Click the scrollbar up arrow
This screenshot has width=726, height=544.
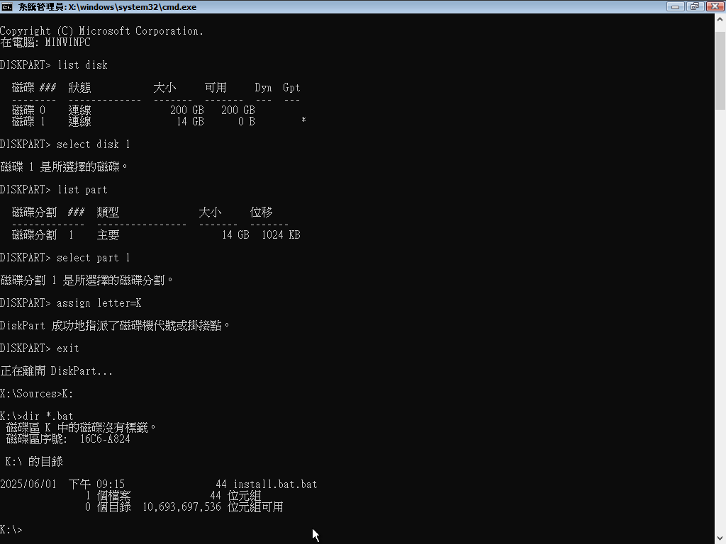coord(720,19)
